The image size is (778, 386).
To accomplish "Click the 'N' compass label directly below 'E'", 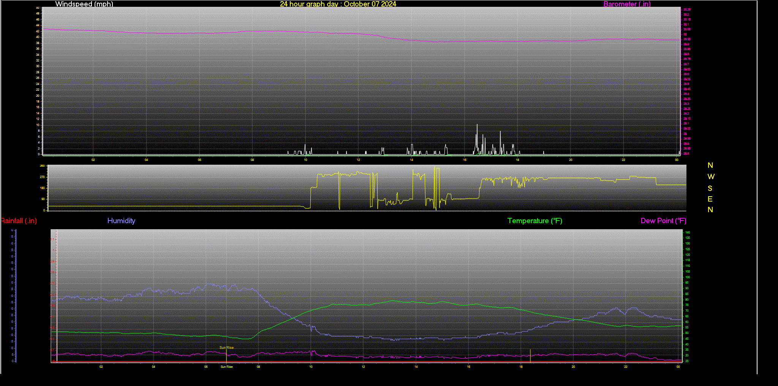I will tap(710, 210).
